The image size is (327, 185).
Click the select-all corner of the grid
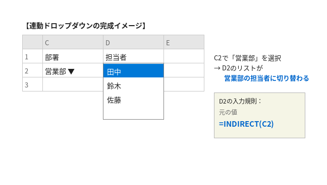[x=32, y=42]
